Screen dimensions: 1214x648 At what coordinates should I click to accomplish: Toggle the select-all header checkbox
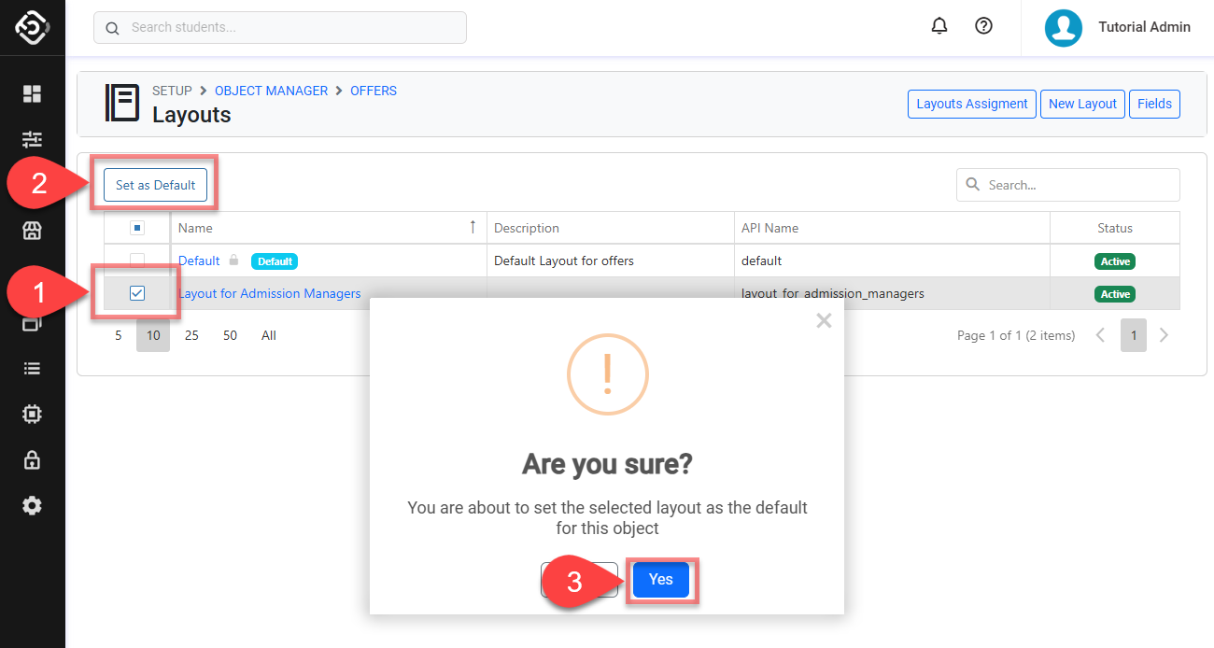[137, 228]
